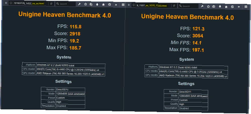The height and width of the screenshot is (114, 251).
Task: Click the CPU model value cell in left window
Action: [71, 70]
